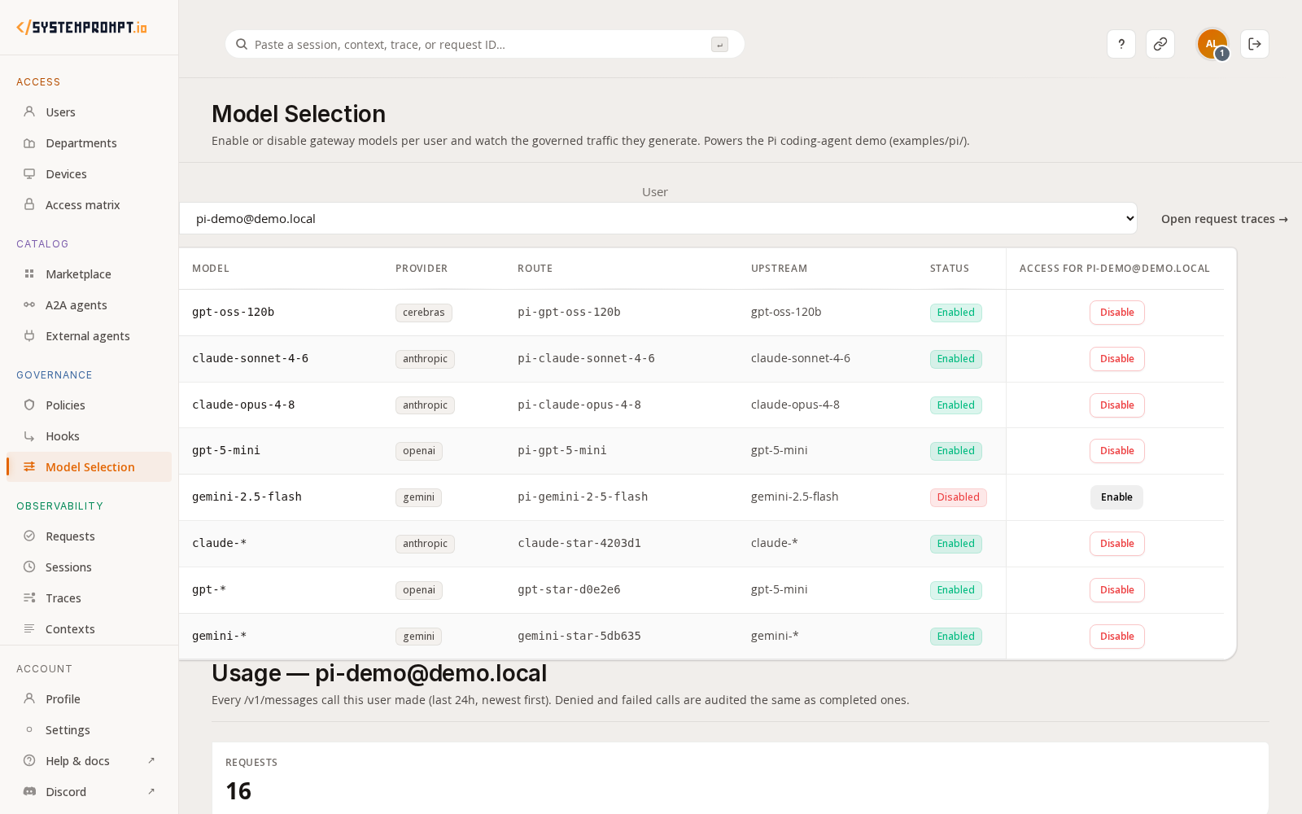Open the AL user avatar
Viewport: 1302px width, 814px height.
click(x=1212, y=44)
